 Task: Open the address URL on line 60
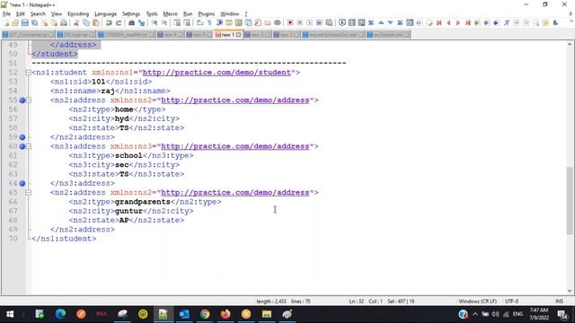[235, 146]
